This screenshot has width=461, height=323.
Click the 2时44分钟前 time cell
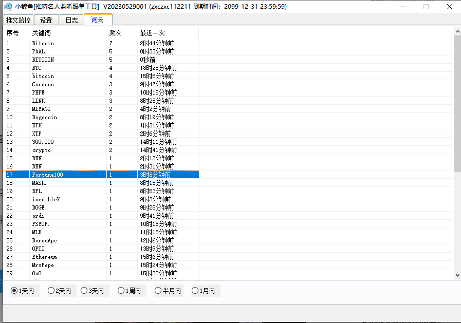coord(168,43)
